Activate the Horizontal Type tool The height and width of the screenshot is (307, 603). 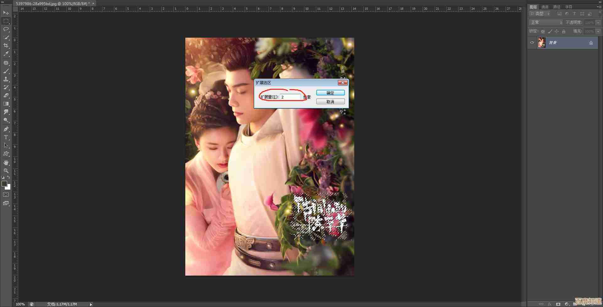click(x=6, y=137)
